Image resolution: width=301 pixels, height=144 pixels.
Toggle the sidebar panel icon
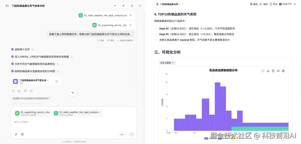7,6
